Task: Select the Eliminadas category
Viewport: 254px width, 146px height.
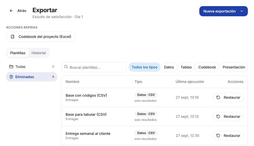Action: tap(32, 77)
